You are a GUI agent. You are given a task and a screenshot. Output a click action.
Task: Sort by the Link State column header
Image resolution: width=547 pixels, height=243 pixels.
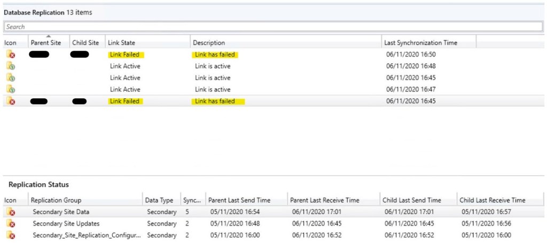pyautogui.click(x=121, y=43)
